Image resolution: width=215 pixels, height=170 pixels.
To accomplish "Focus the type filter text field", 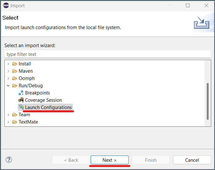I will click(x=107, y=54).
